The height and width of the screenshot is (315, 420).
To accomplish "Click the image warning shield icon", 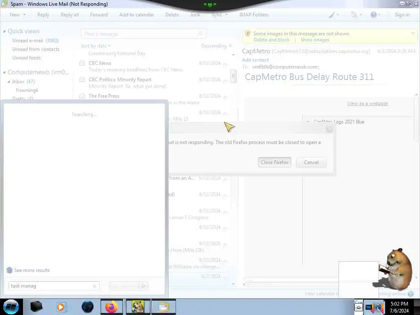I will coord(248,34).
